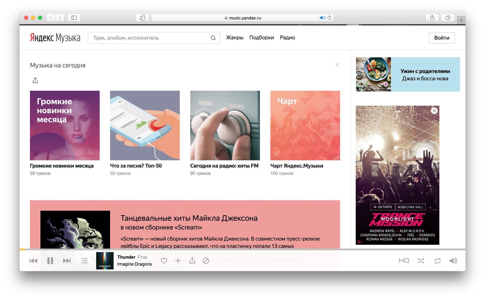Open the play queue list icon

tap(84, 261)
